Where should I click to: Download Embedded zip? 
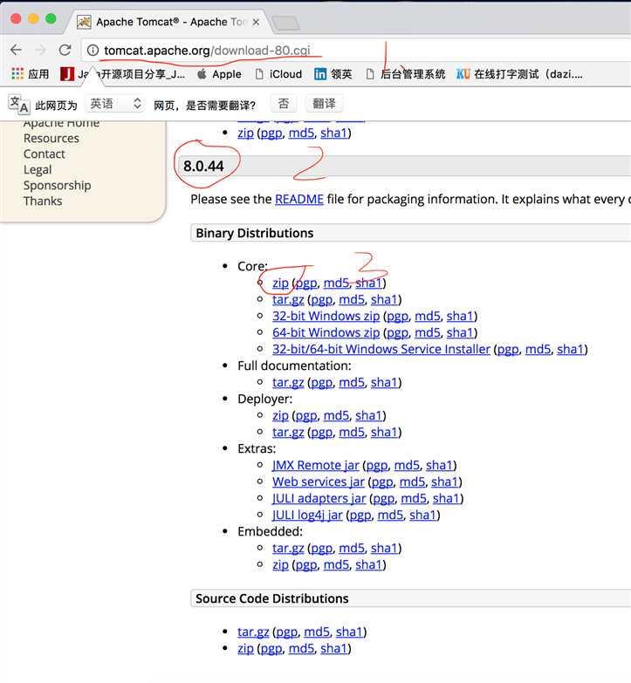tap(280, 564)
